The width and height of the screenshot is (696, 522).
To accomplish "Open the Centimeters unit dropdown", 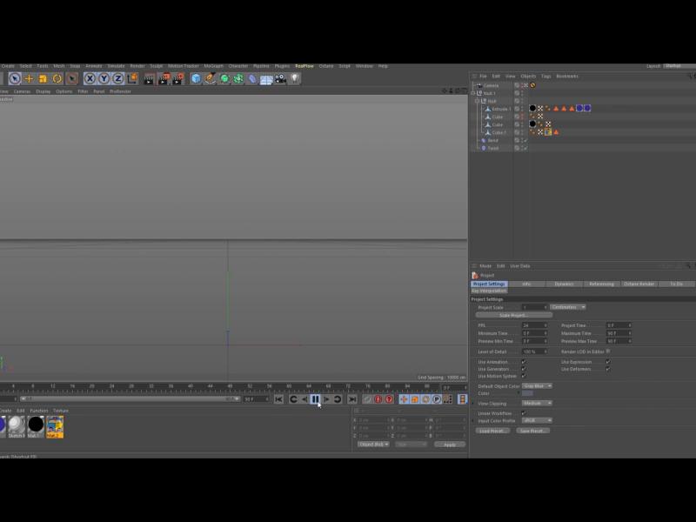I will coord(567,307).
